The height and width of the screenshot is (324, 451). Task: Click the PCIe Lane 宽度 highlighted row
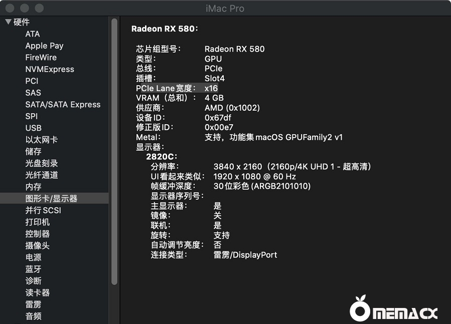pyautogui.click(x=177, y=88)
